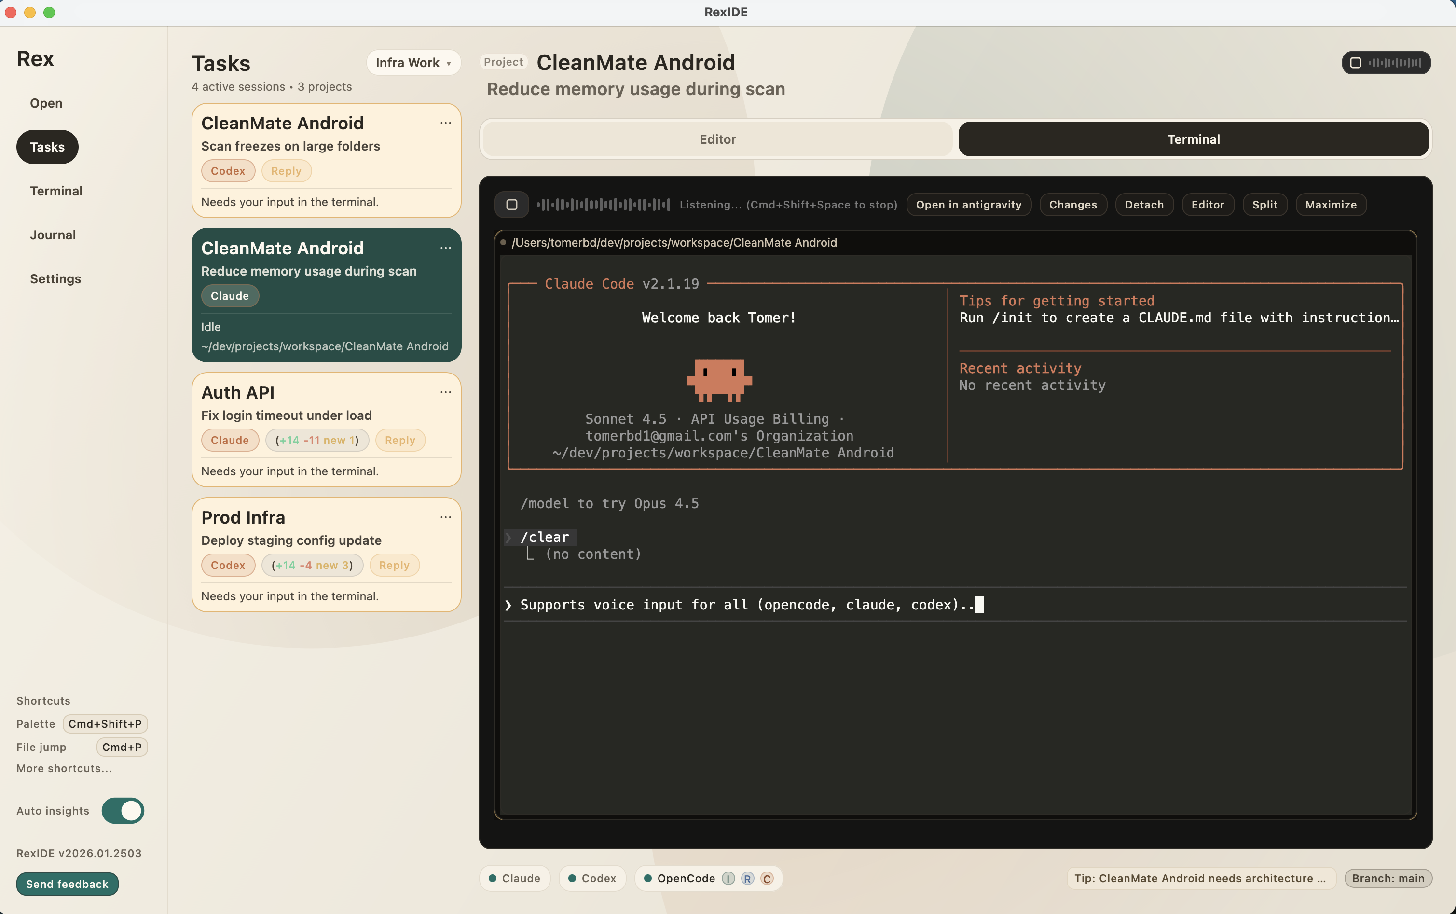The image size is (1456, 914).
Task: Click the green I badge beside OpenCode
Action: coord(728,878)
